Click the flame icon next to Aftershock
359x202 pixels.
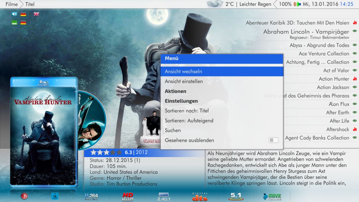coord(355,129)
